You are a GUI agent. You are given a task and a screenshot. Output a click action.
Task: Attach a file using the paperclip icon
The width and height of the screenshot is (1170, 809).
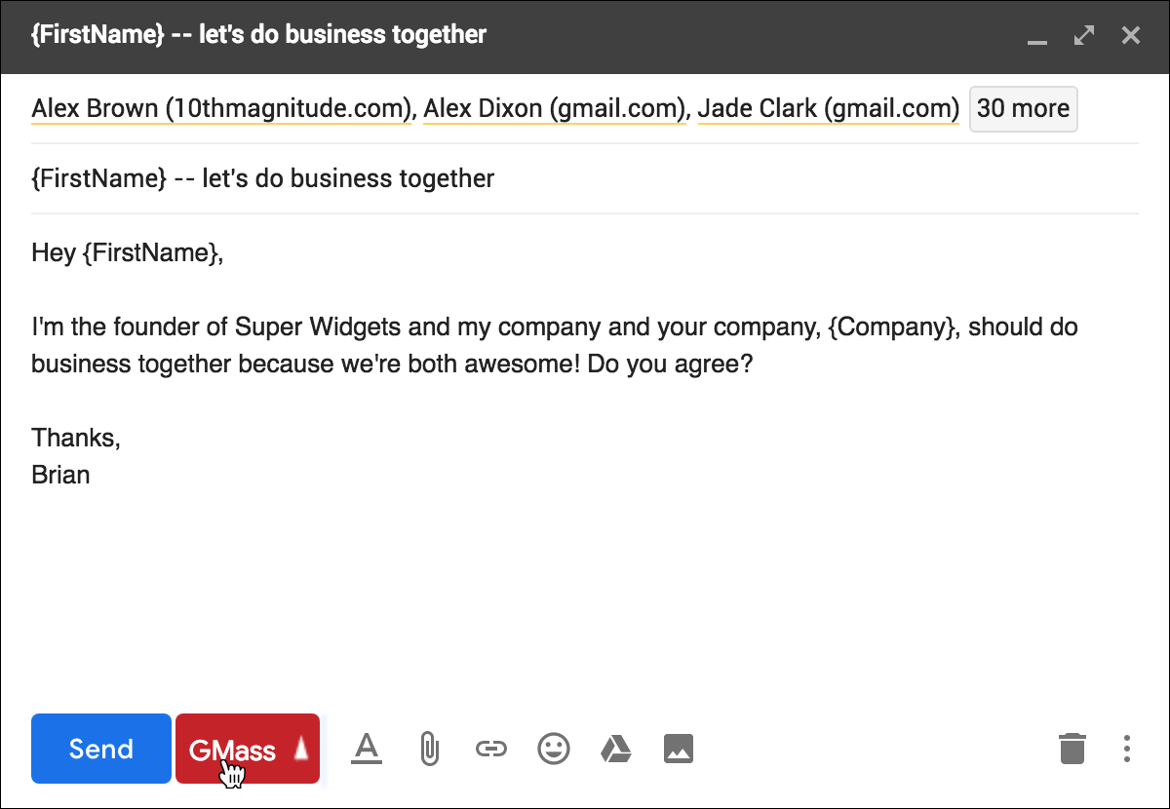pyautogui.click(x=428, y=749)
